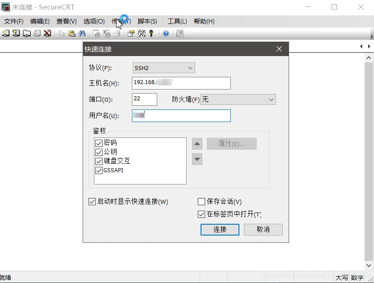Click the Copy toolbar icon

[x=61, y=33]
